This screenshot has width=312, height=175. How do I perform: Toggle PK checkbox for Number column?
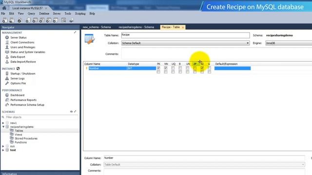[158, 68]
